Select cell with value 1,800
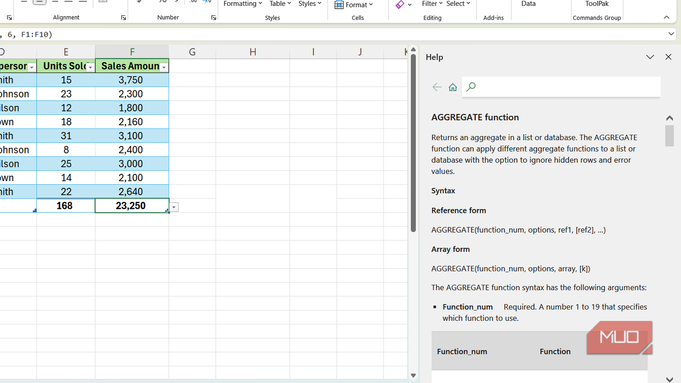This screenshot has width=681, height=383. (x=132, y=108)
